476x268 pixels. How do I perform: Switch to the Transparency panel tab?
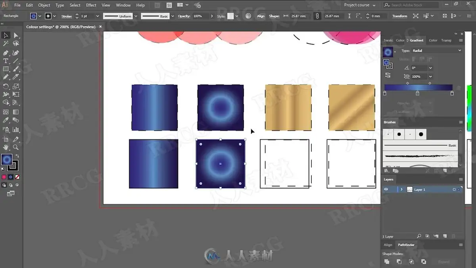coord(446,40)
